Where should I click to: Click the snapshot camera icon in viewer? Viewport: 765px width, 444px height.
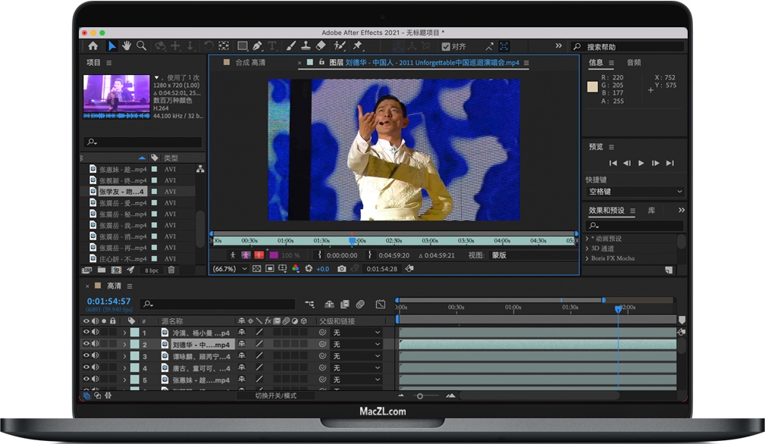342,269
